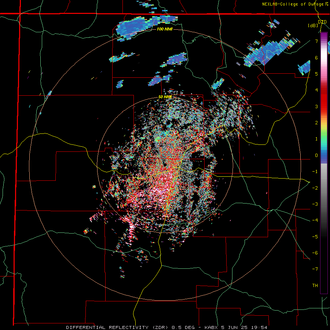The image size is (330, 330).
Task: Select the "DZD" legend title
Action: click(x=322, y=22)
